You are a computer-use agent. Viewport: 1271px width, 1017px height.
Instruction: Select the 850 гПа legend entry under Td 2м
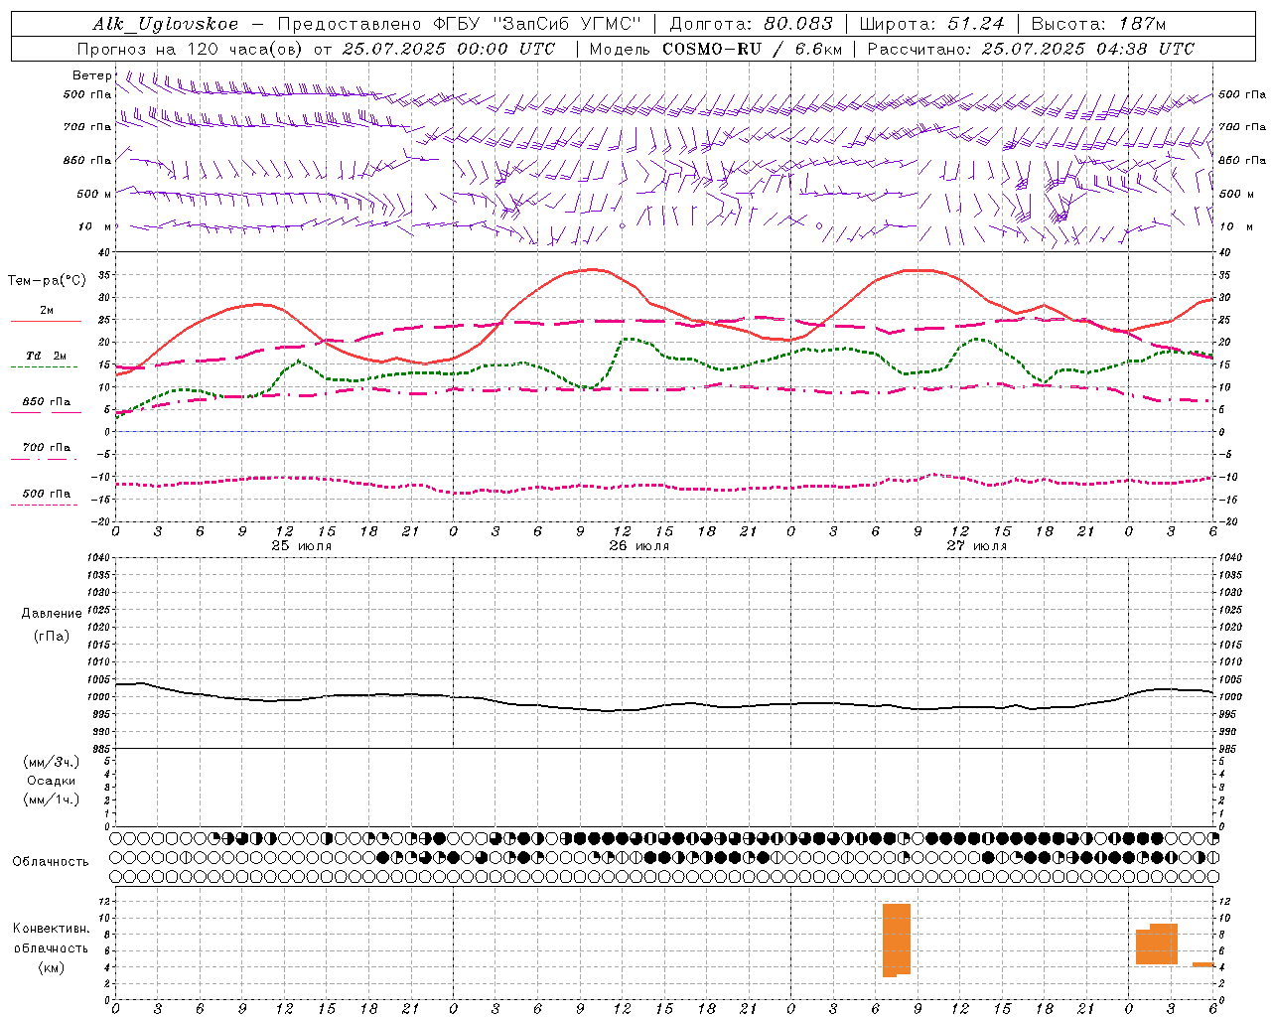coord(47,402)
